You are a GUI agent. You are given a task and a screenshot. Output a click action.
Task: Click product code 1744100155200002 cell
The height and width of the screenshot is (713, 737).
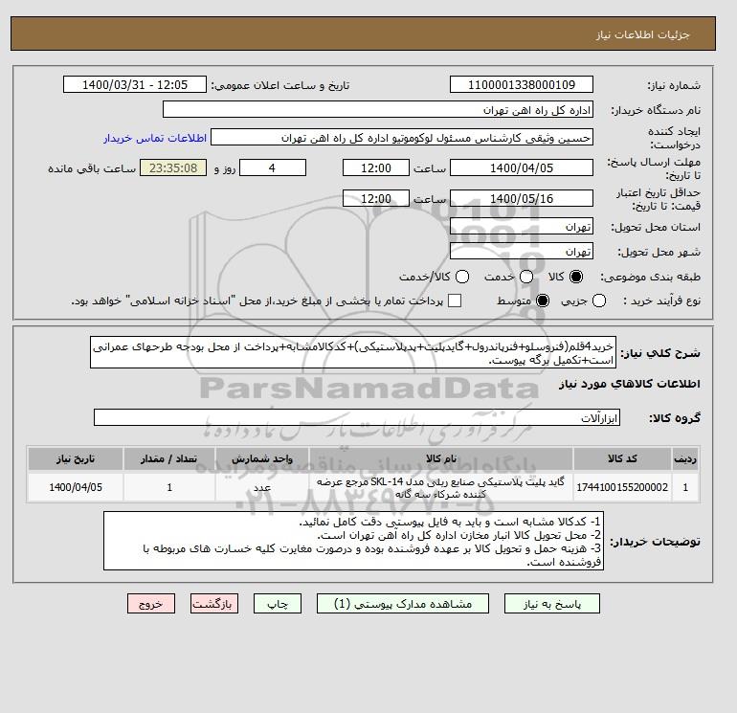622,487
